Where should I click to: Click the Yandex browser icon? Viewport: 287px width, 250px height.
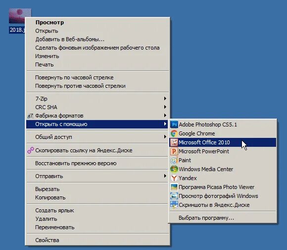click(174, 178)
